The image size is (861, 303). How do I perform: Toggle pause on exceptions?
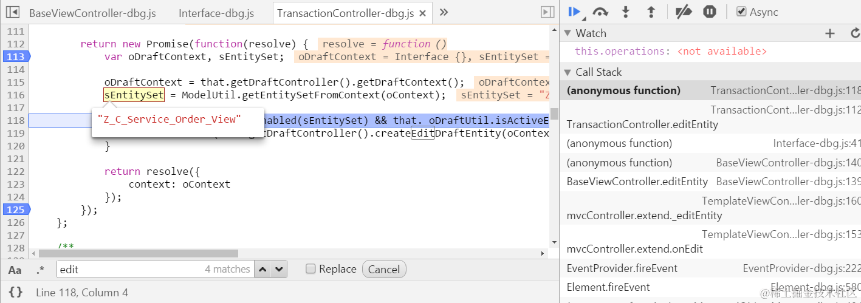point(710,12)
